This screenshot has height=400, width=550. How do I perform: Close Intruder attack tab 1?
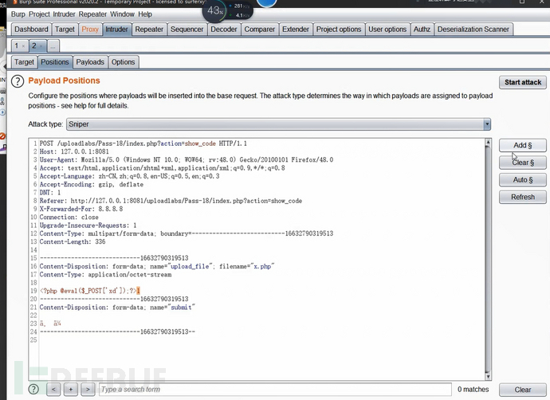tap(23, 46)
